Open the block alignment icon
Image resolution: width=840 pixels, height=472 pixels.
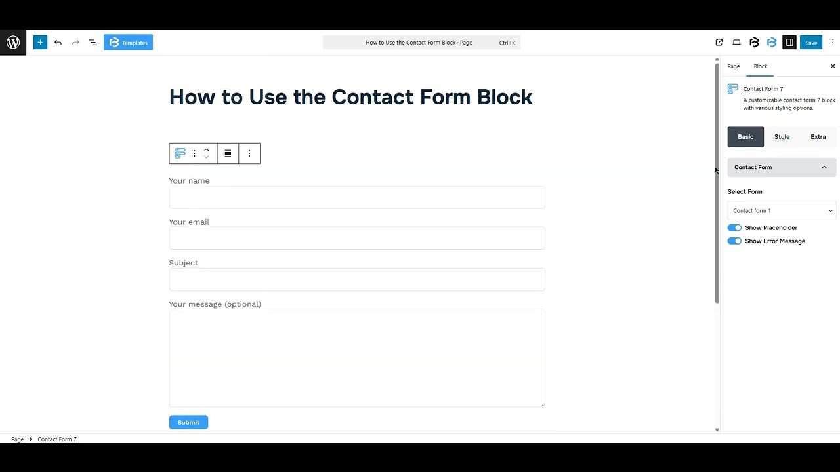click(228, 153)
